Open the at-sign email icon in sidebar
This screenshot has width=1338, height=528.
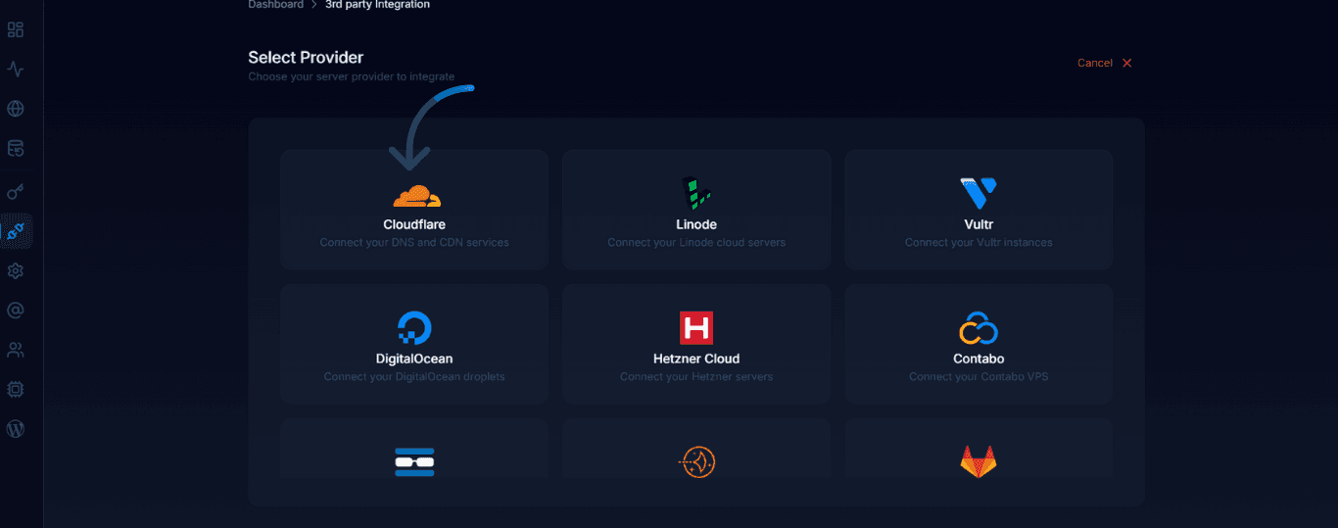[16, 311]
